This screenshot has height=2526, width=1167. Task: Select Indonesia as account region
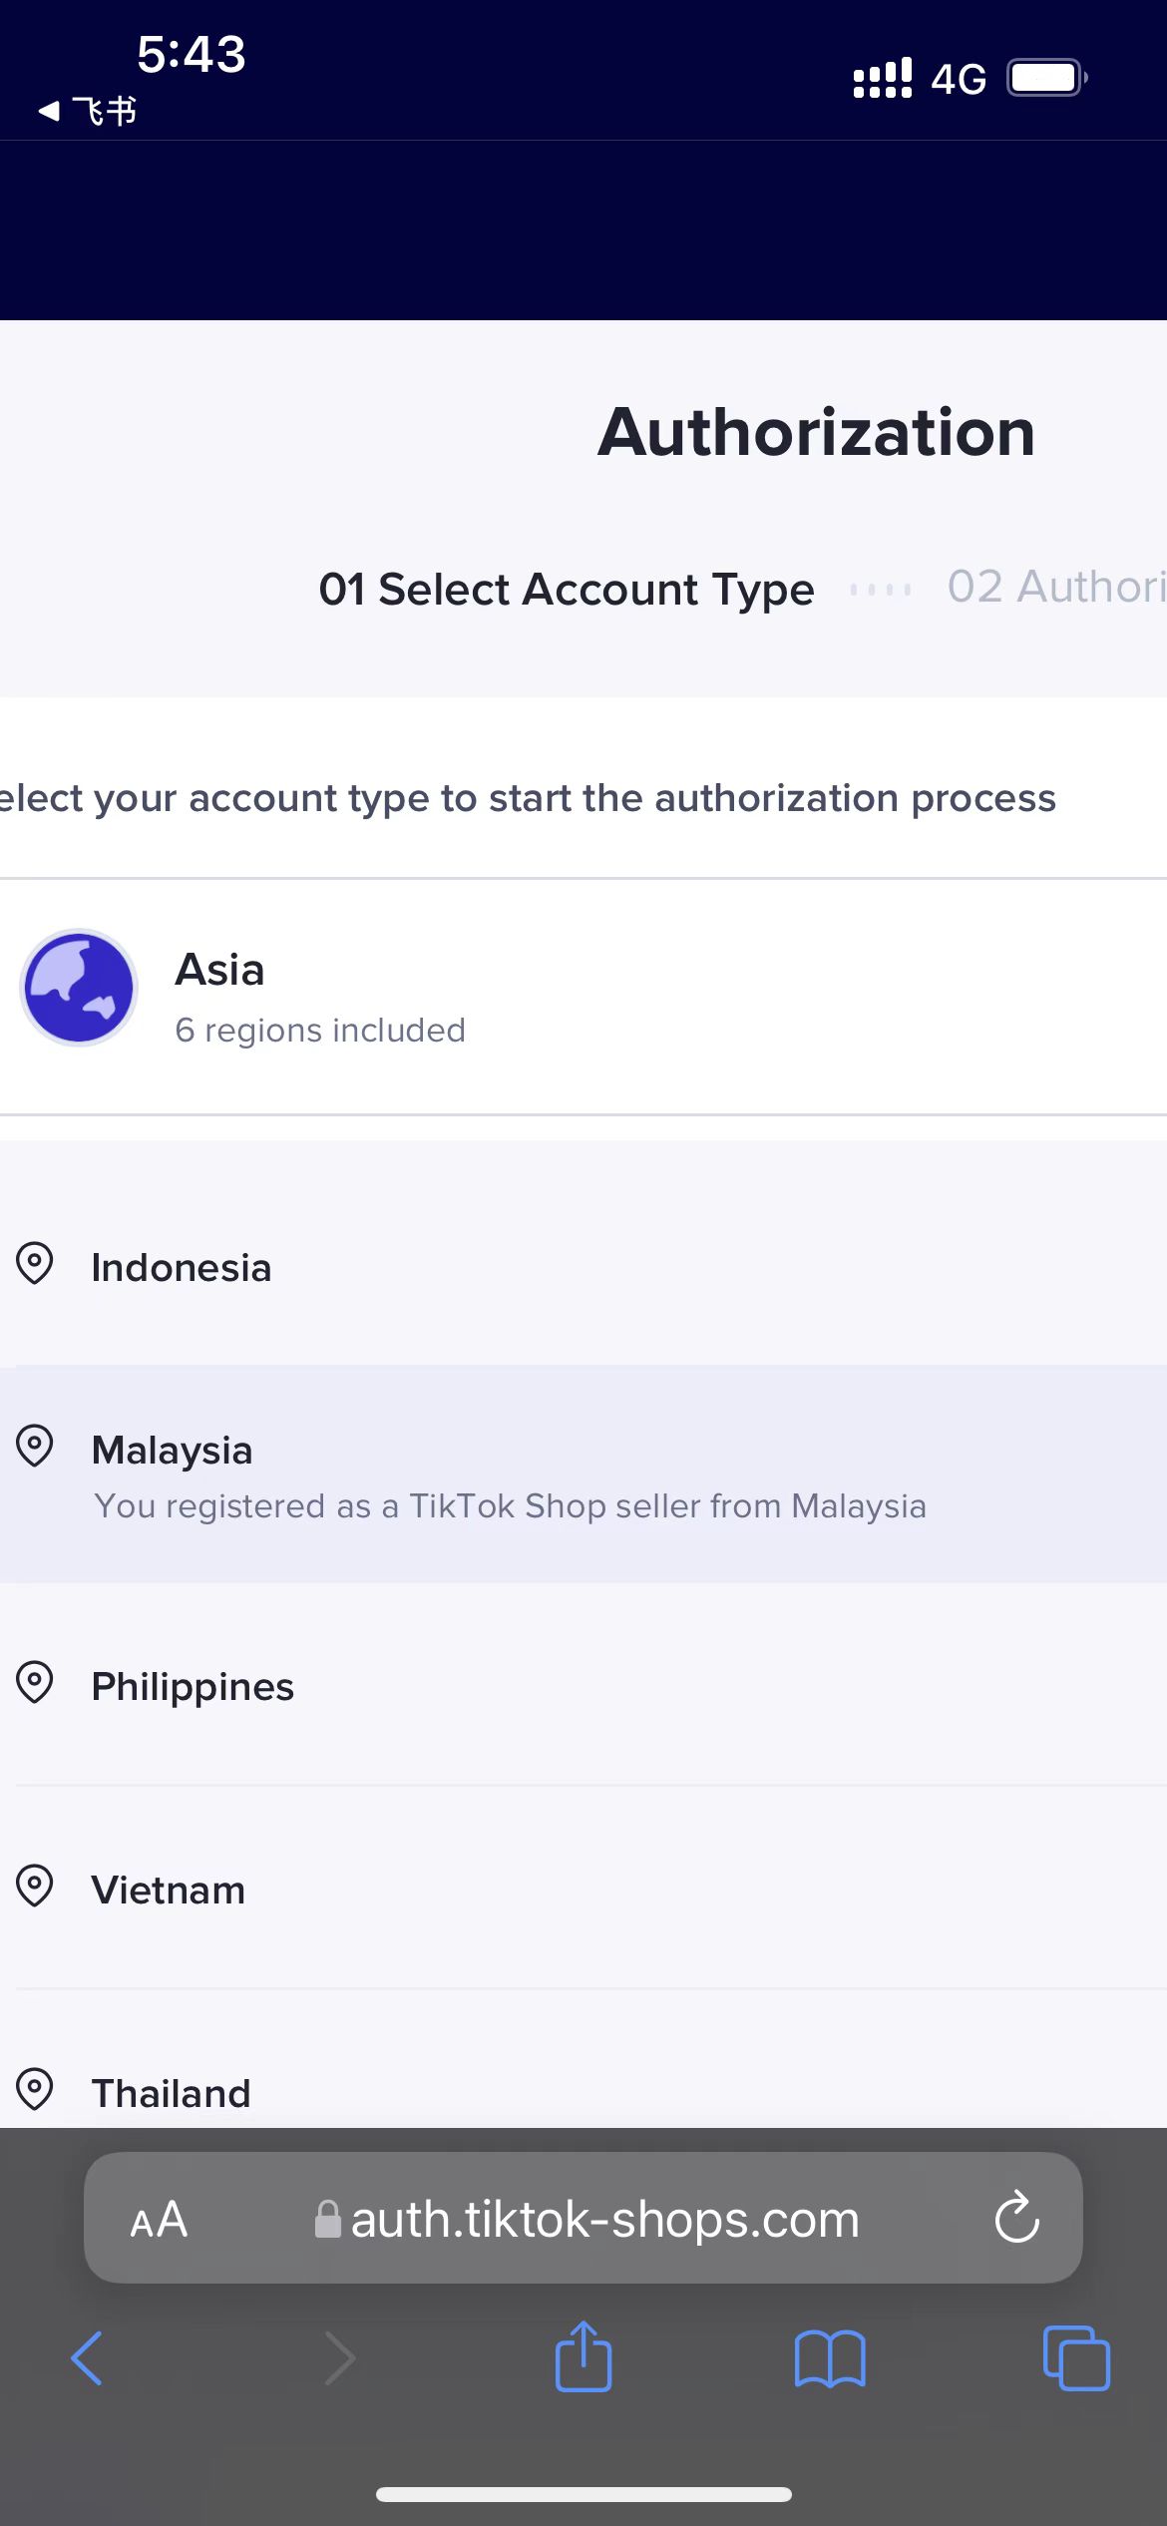tap(583, 1264)
